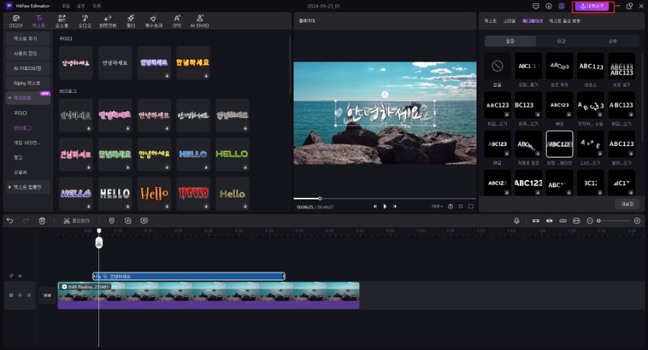Click the undo arrow in timeline toolbar
This screenshot has height=350, width=648.
[x=10, y=221]
